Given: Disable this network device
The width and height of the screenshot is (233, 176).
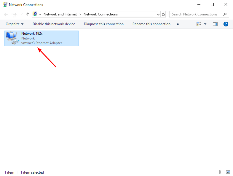Looking at the screenshot, I should (54, 24).
